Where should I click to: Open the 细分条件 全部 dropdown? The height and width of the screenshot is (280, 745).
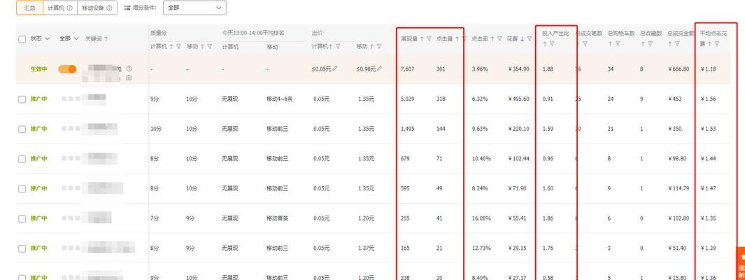[194, 8]
